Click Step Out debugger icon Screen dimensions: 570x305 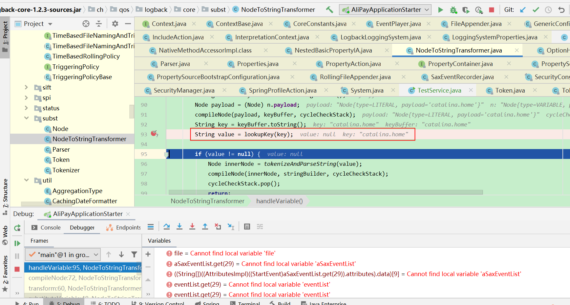point(205,227)
